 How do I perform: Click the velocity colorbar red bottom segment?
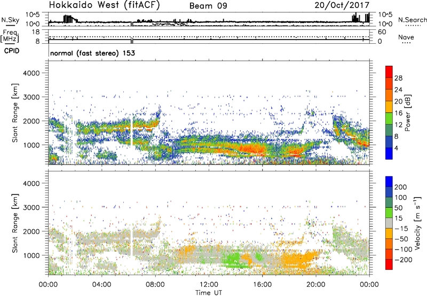point(389,264)
